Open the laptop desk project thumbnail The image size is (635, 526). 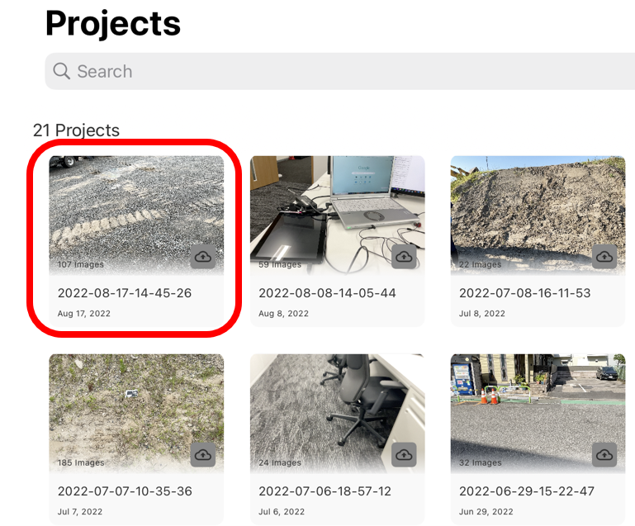338,216
